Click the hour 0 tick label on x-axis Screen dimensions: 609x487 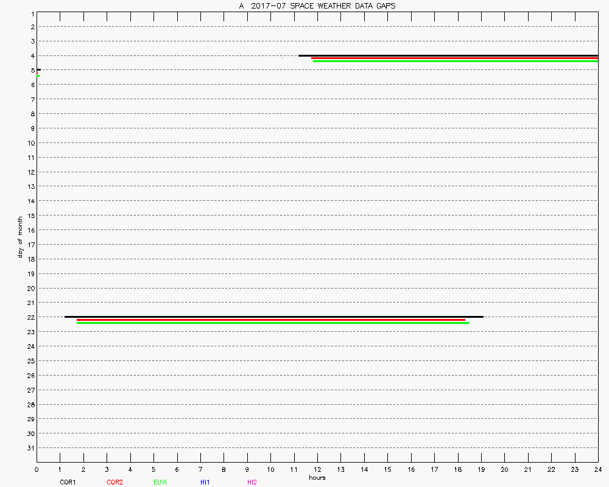coord(37,469)
